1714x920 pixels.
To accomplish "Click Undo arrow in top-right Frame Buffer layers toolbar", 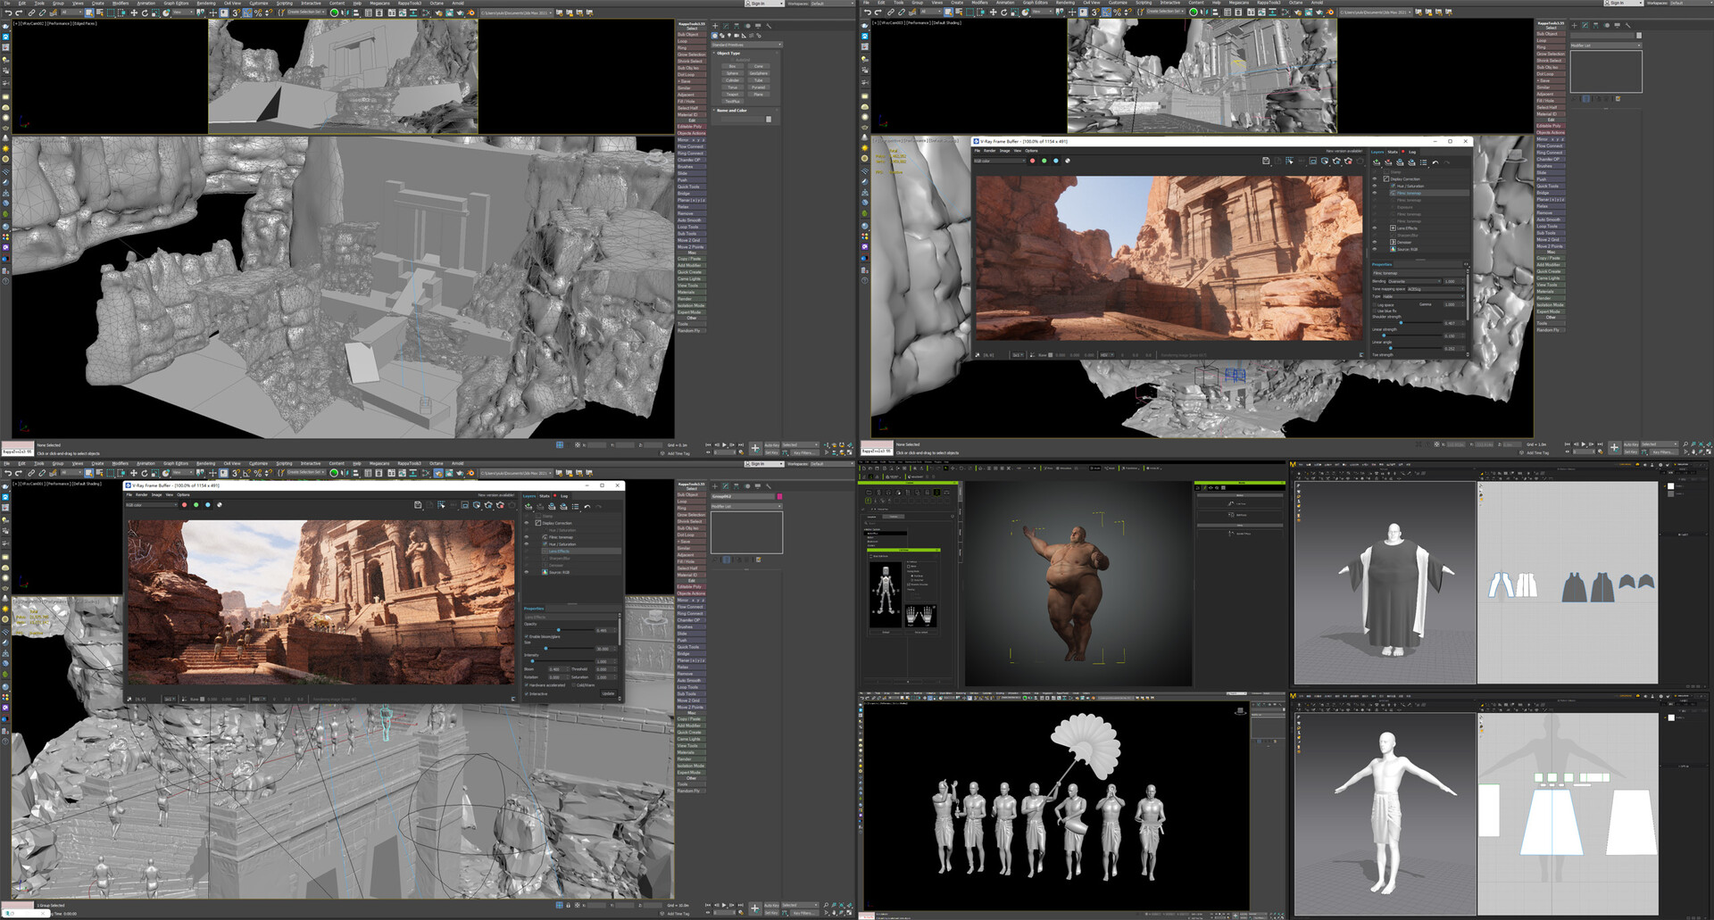I will click(x=1435, y=162).
